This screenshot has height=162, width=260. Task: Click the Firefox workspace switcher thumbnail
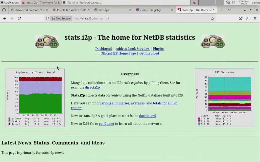click(x=194, y=3)
